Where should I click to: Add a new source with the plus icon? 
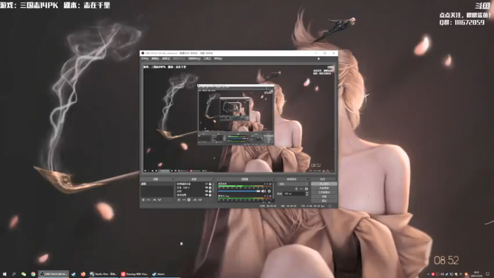(x=178, y=200)
